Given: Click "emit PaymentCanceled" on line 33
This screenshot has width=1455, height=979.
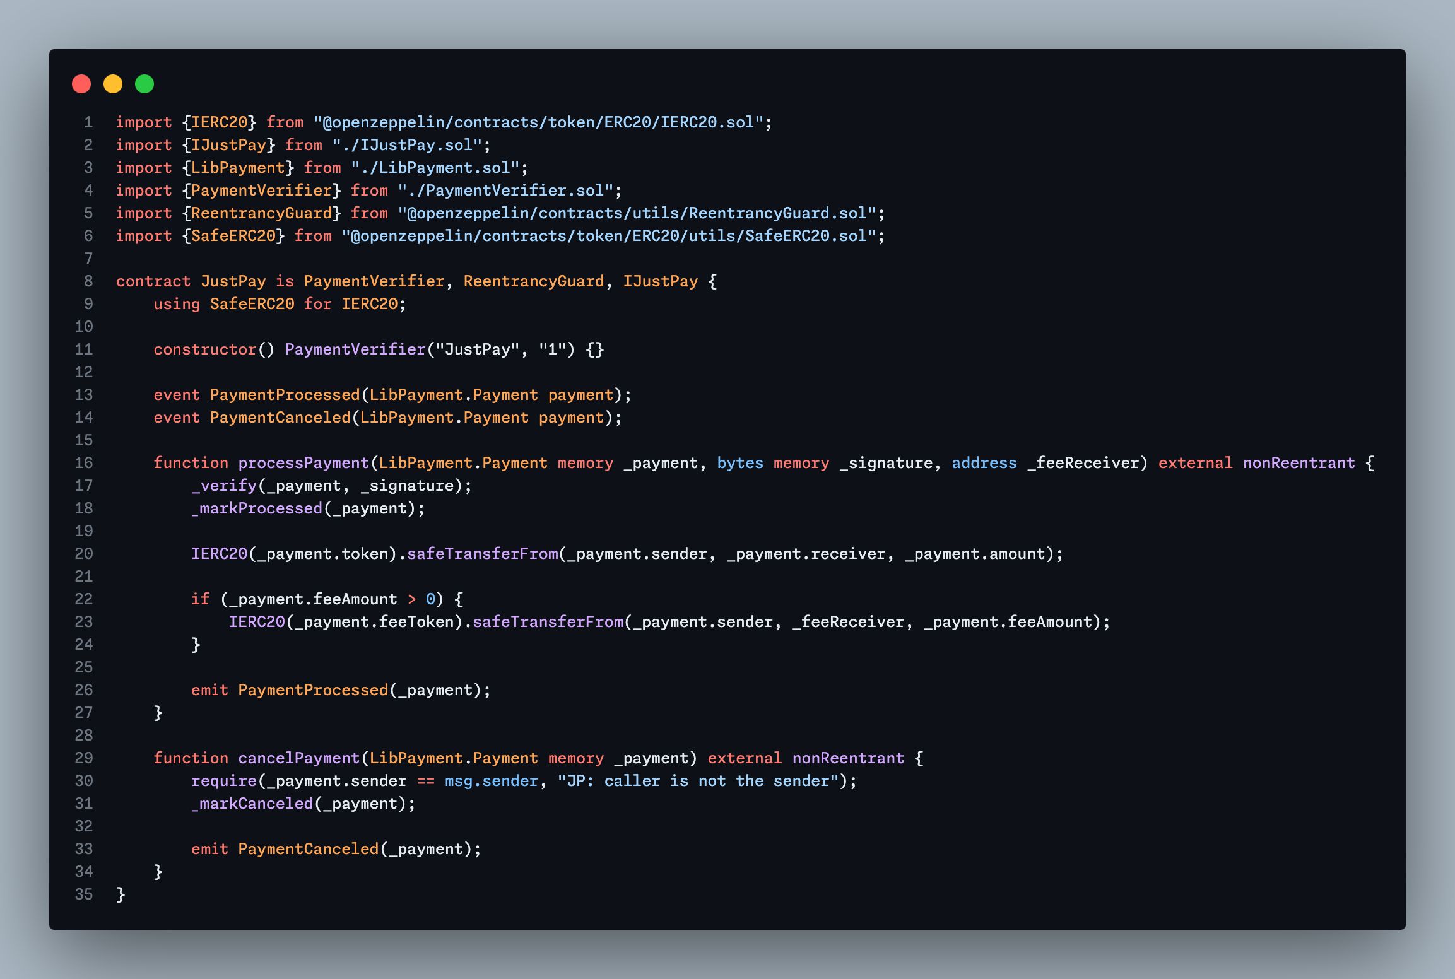Looking at the screenshot, I should pyautogui.click(x=285, y=849).
